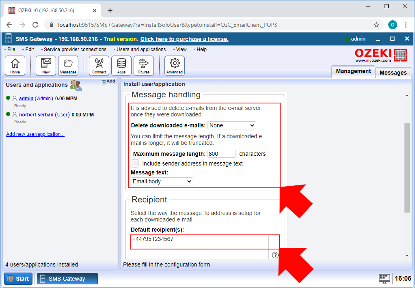This screenshot has height=288, width=415.
Task: Click the scrollbar down arrow
Action: click(x=407, y=256)
